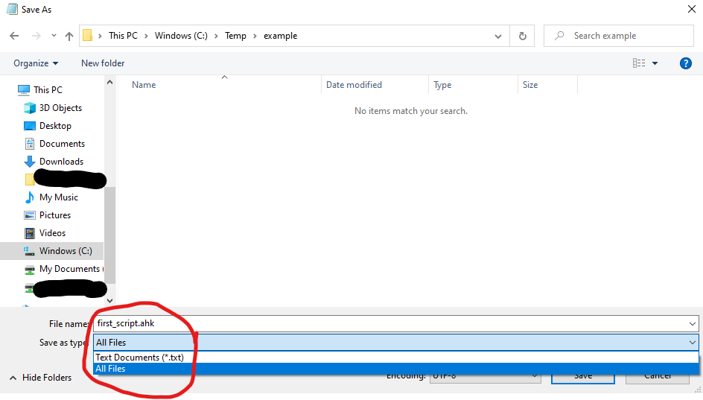Click the This PC monitor icon

pos(24,89)
